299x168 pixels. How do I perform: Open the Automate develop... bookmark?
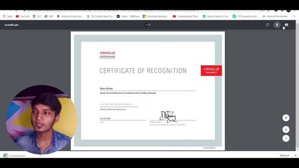point(156,16)
